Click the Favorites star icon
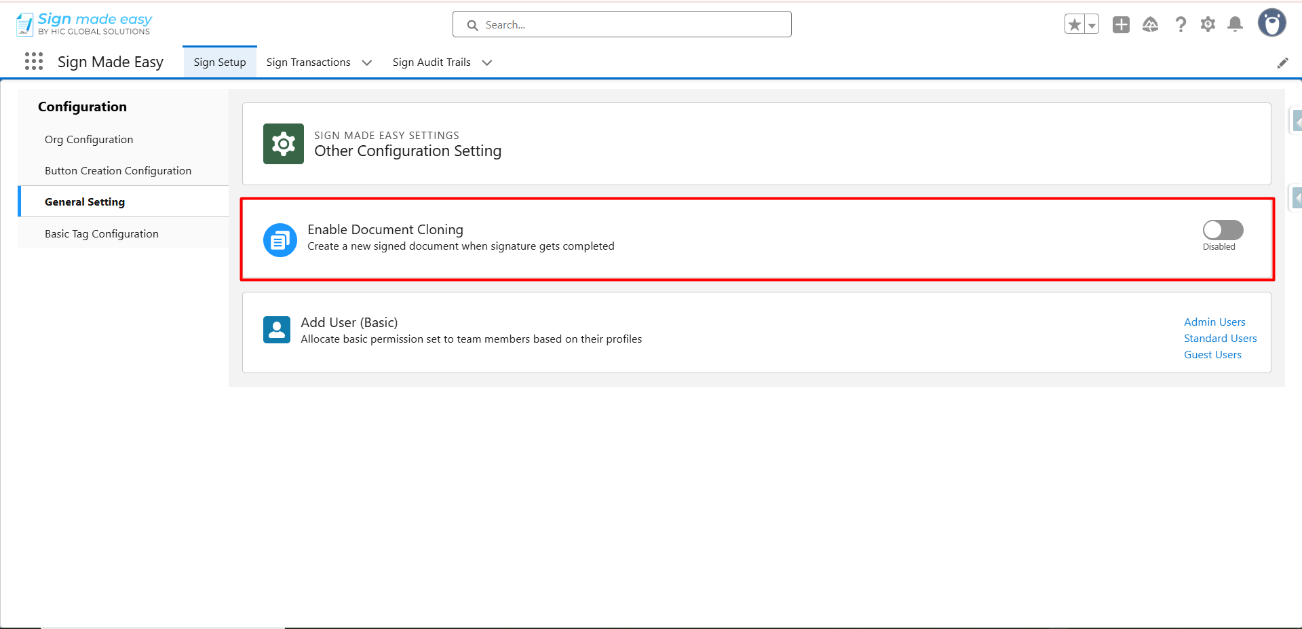This screenshot has height=629, width=1302. [1074, 25]
